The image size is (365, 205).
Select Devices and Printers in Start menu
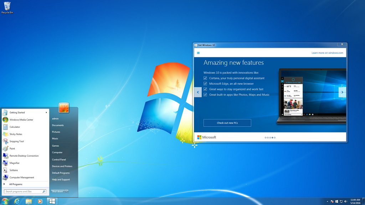pos(62,166)
